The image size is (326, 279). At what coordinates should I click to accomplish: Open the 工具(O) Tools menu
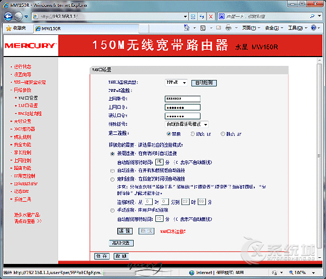pos(297,28)
